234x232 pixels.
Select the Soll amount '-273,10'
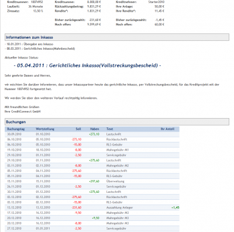pyautogui.click(x=77, y=140)
